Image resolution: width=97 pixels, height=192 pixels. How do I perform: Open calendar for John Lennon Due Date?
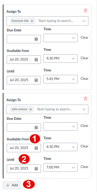36,127
